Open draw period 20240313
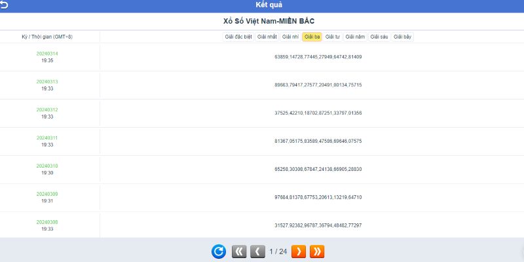 click(47, 82)
